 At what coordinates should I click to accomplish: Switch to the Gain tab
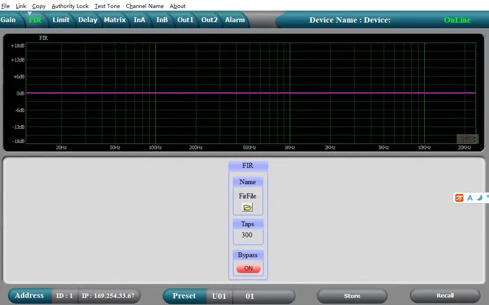(x=8, y=20)
